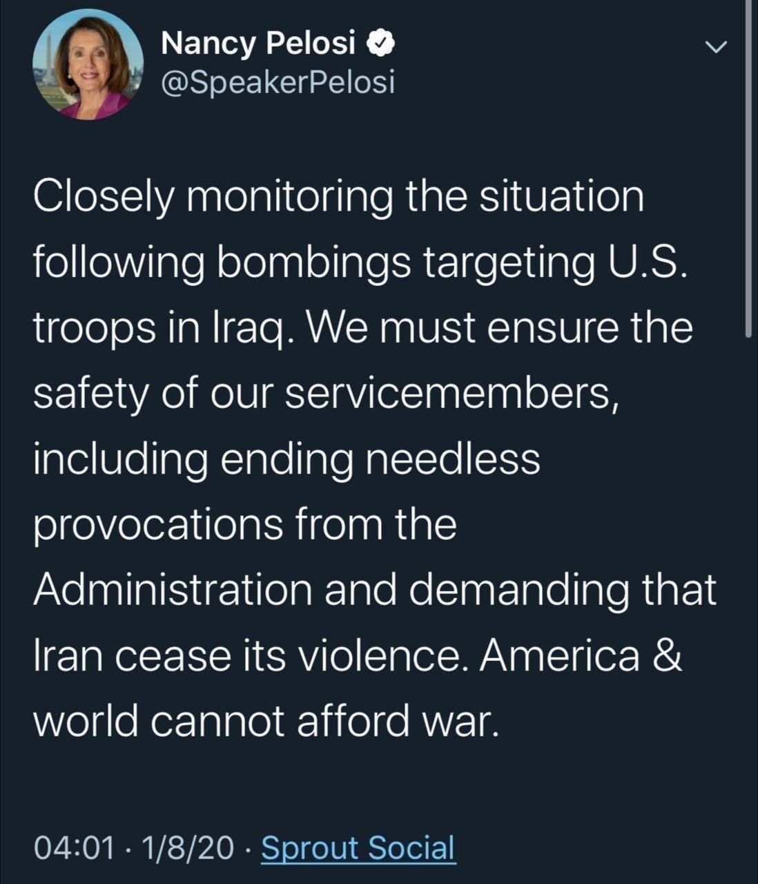Click the 1/8/20 tweet date
The width and height of the screenshot is (758, 884).
point(186,847)
